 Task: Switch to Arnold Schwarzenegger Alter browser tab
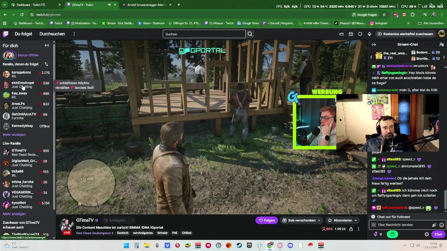pos(146,5)
